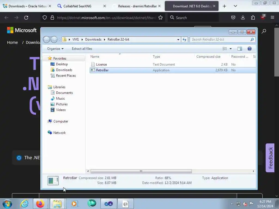Refresh the RetroBar.32-bit folder view
This screenshot has height=209, width=279.
tap(184, 39)
